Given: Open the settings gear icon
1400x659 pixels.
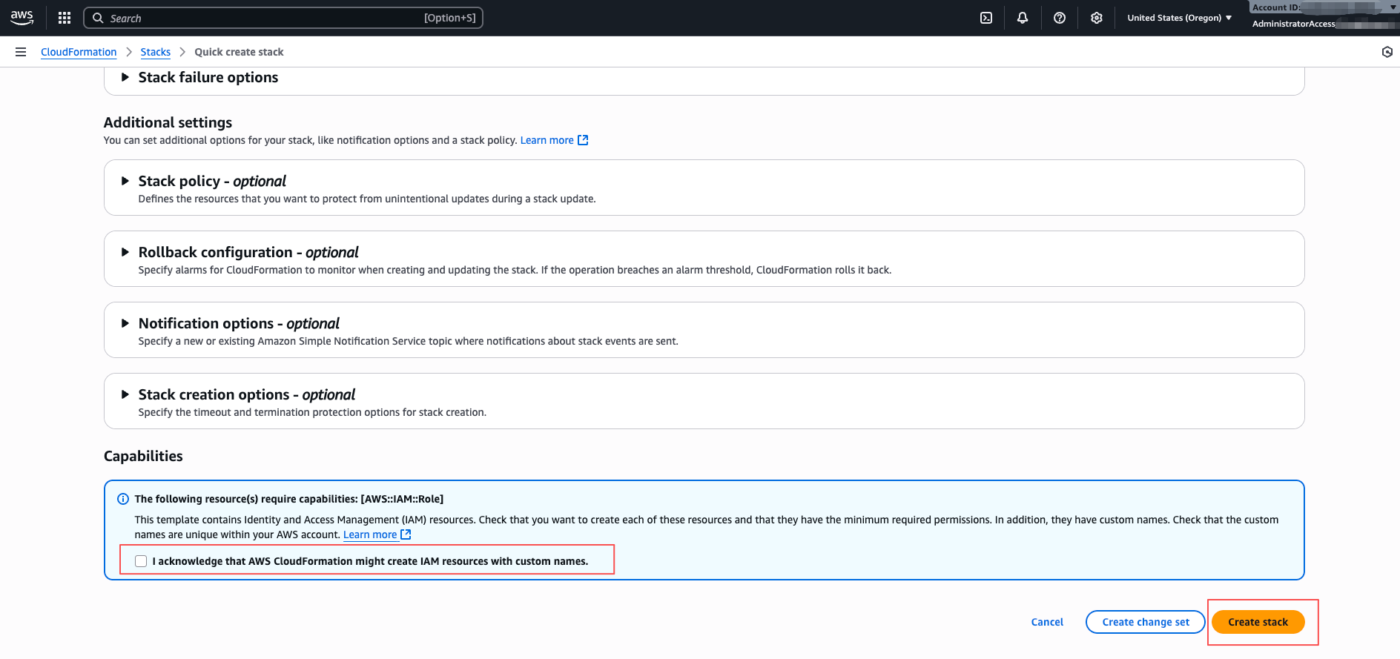Looking at the screenshot, I should click(x=1097, y=18).
